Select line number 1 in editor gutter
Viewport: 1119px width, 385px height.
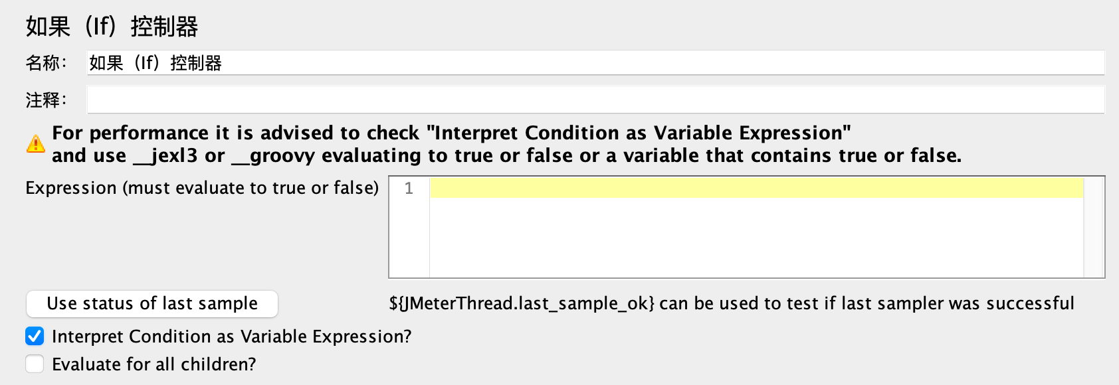[409, 189]
